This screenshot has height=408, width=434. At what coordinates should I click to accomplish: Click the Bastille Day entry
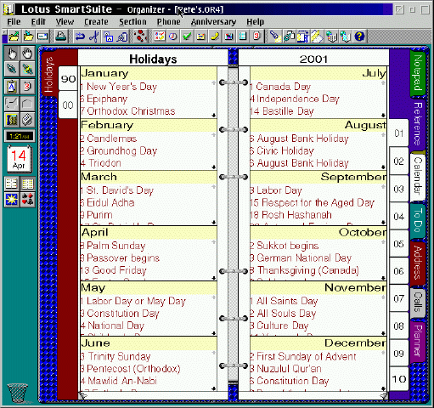pyautogui.click(x=282, y=111)
